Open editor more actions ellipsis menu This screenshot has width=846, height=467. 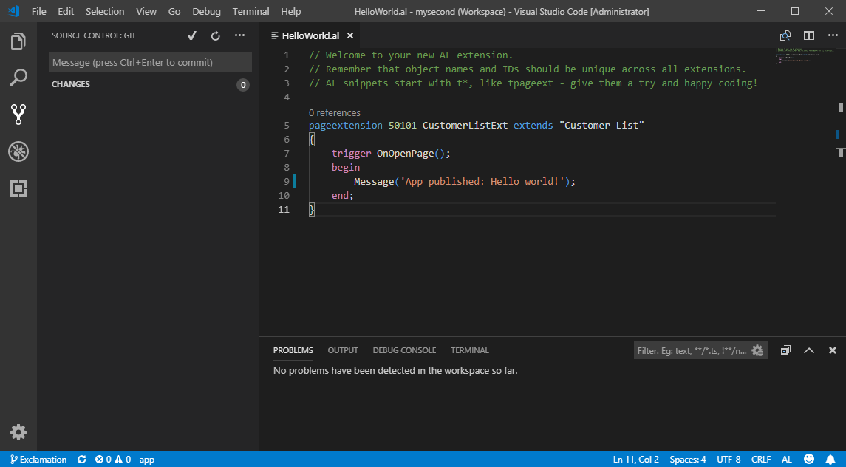[x=832, y=35]
